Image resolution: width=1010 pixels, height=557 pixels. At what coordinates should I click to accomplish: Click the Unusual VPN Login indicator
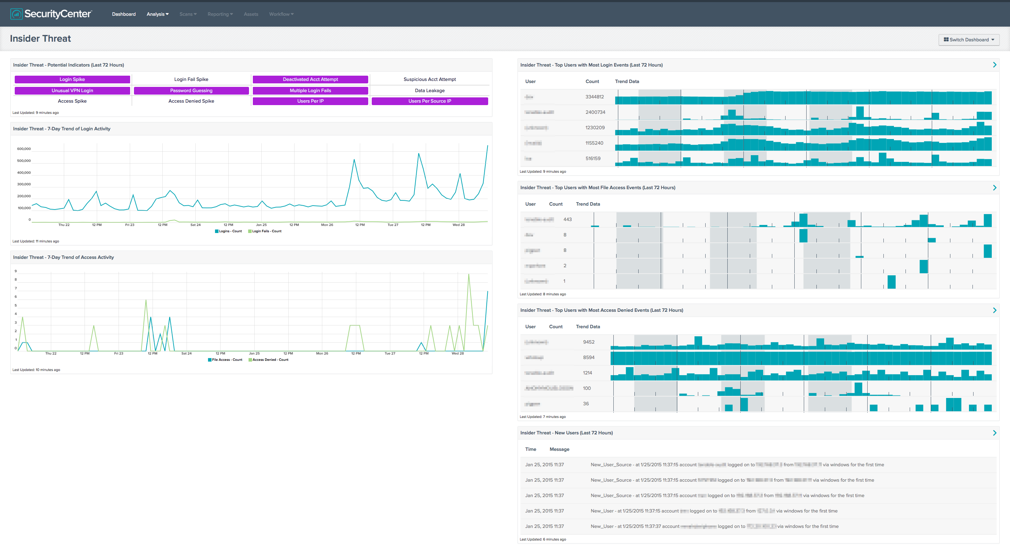click(x=73, y=90)
